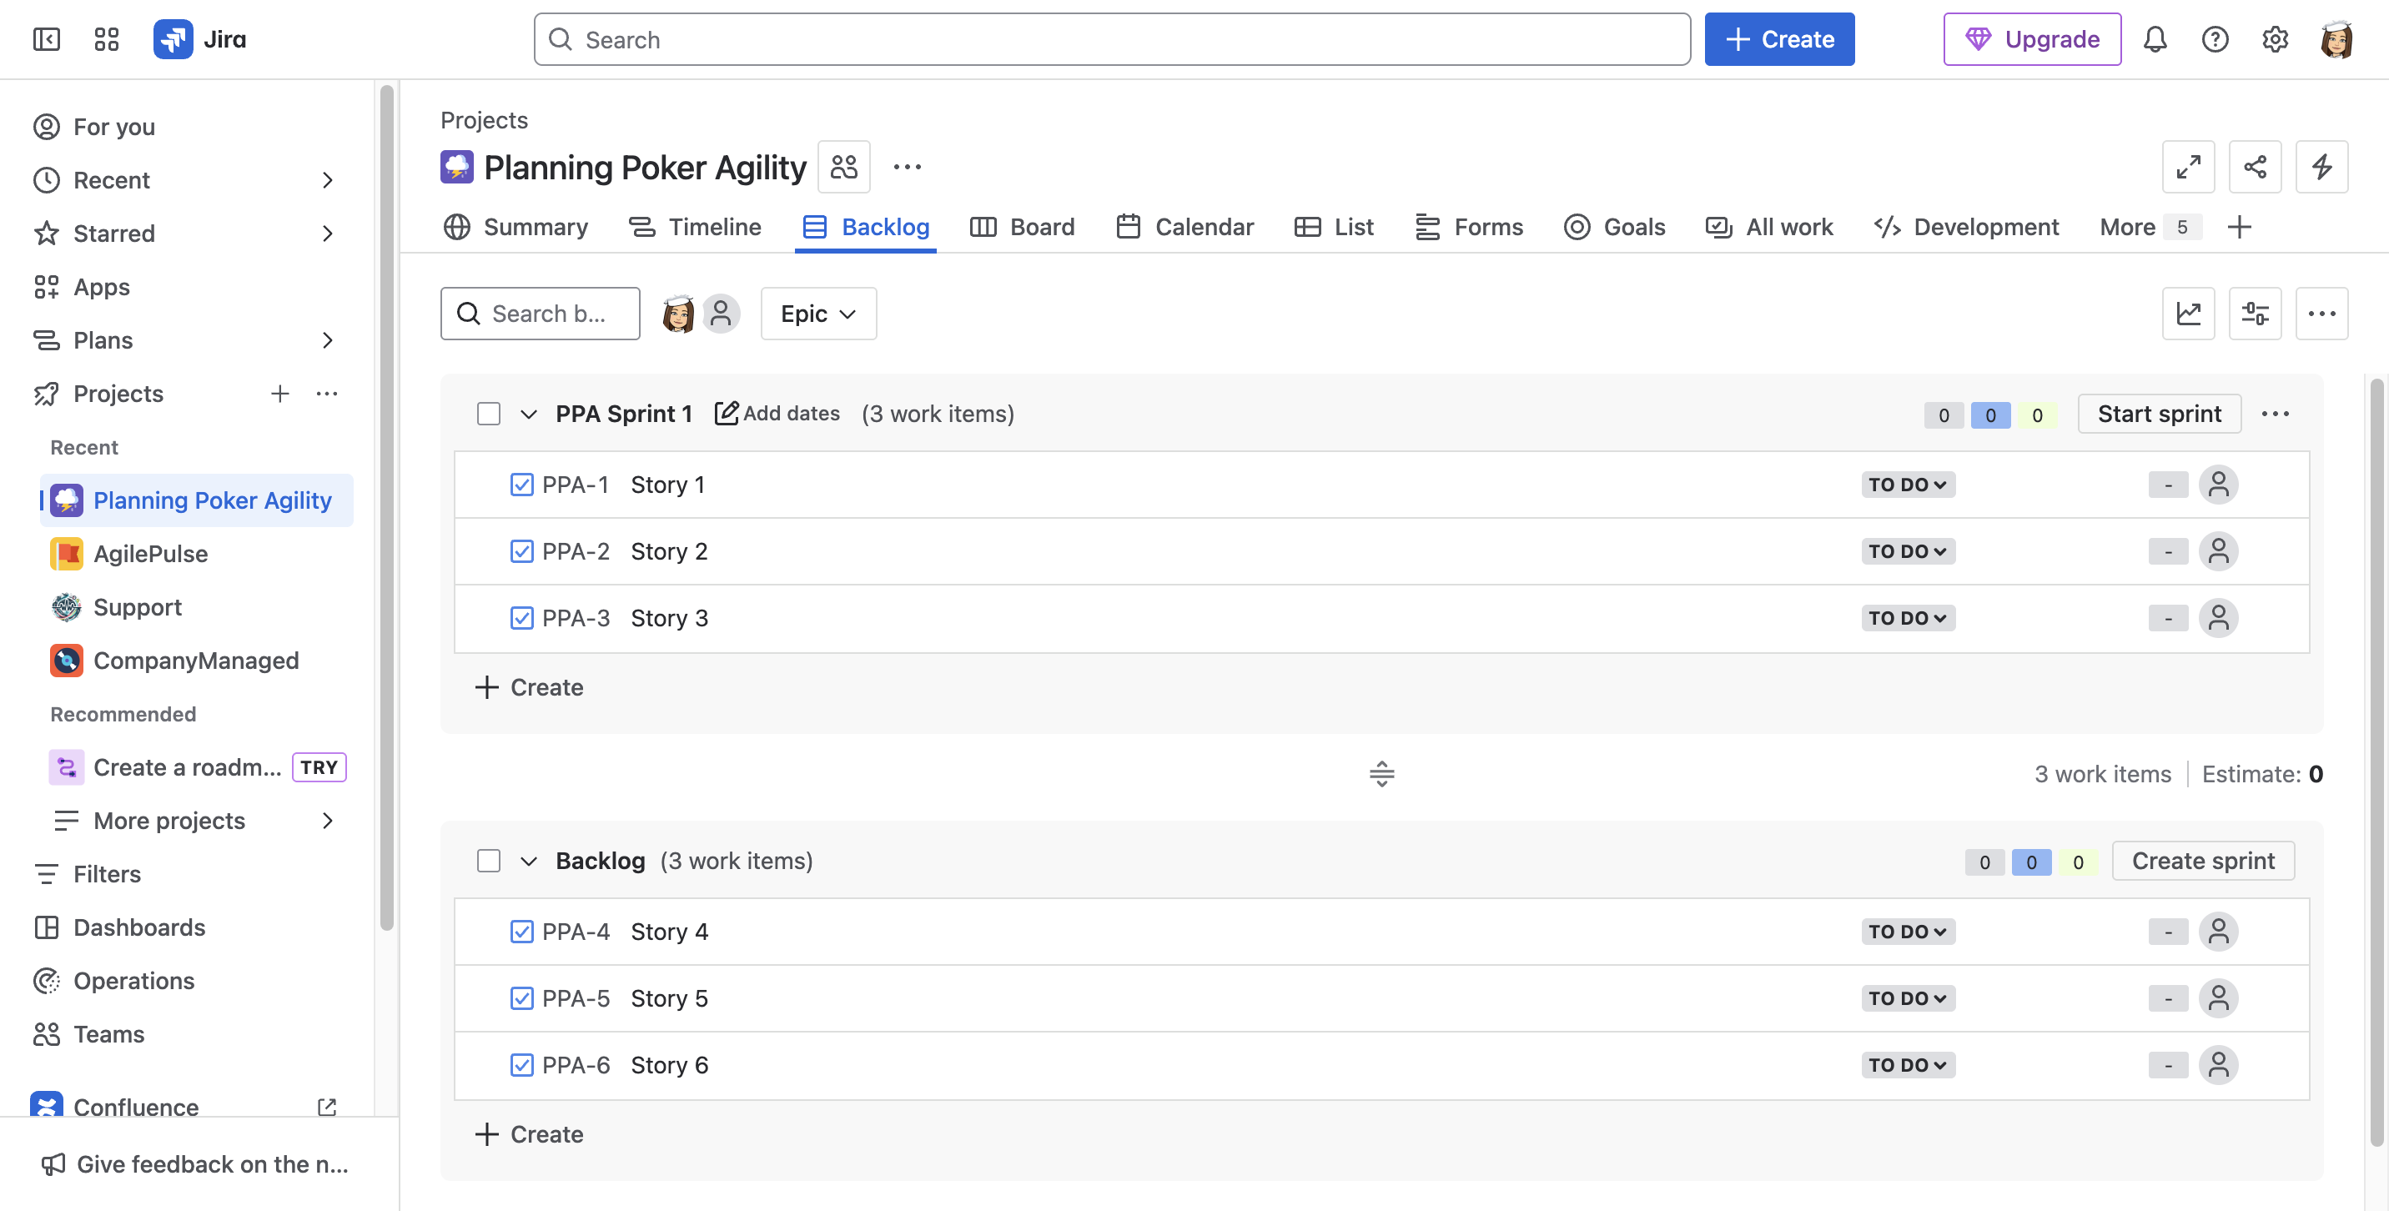Expand Starred in sidebar
2389x1211 pixels.
[326, 234]
